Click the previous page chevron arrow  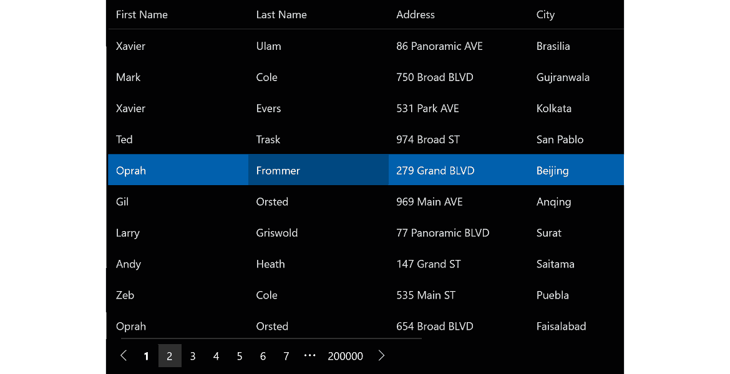coord(123,355)
